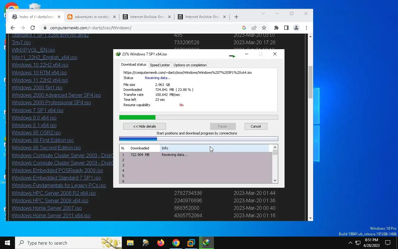Open Windows 7 SP1 x64.iso link
This screenshot has height=249, width=398.
click(38, 110)
